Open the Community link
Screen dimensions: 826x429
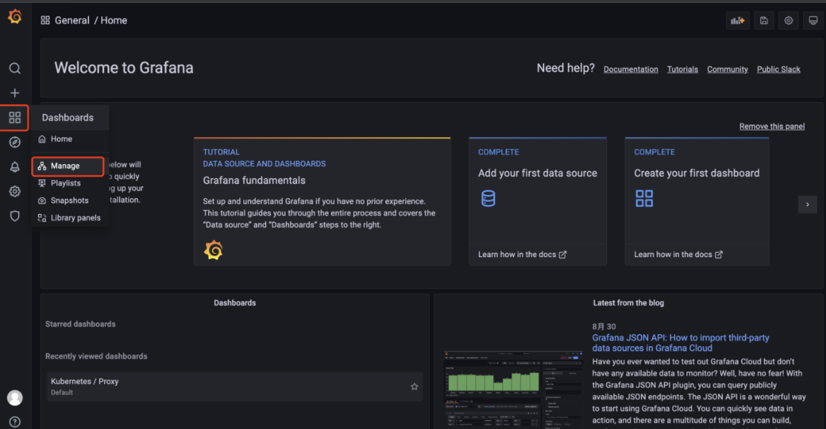[727, 69]
